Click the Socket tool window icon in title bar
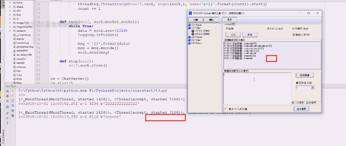Viewport: 346px width, 146px height. point(190,13)
